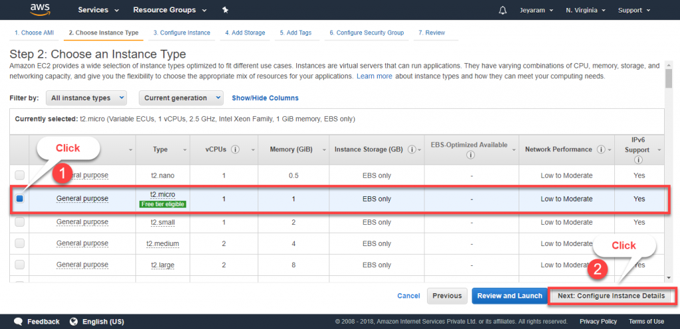Open the Jeyaram account dropdown
This screenshot has width=680, height=329.
point(537,10)
